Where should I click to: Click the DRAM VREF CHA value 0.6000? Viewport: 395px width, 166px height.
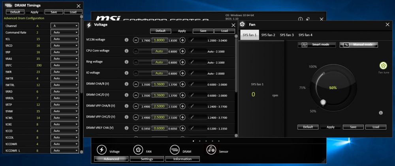coord(160,128)
